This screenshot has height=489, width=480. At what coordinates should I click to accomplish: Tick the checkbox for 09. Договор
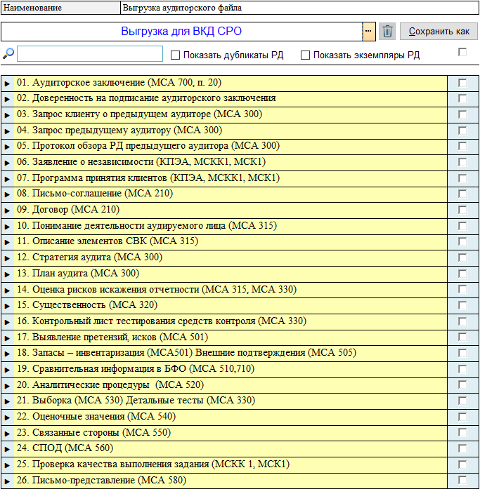462,210
